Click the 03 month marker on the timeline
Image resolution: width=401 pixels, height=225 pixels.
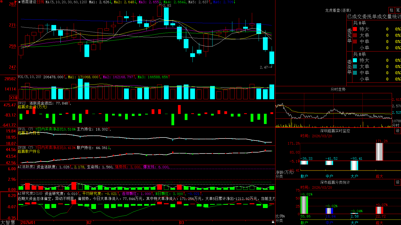182,222
